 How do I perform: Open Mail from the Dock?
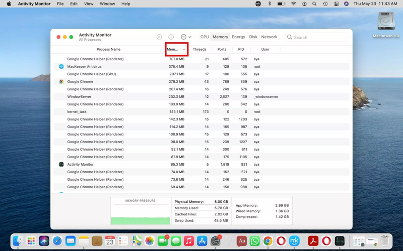tap(70, 241)
